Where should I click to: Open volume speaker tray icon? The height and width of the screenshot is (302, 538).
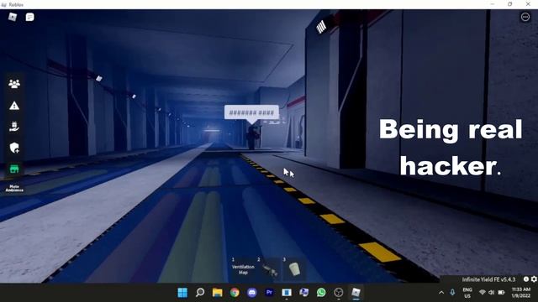[491, 293]
